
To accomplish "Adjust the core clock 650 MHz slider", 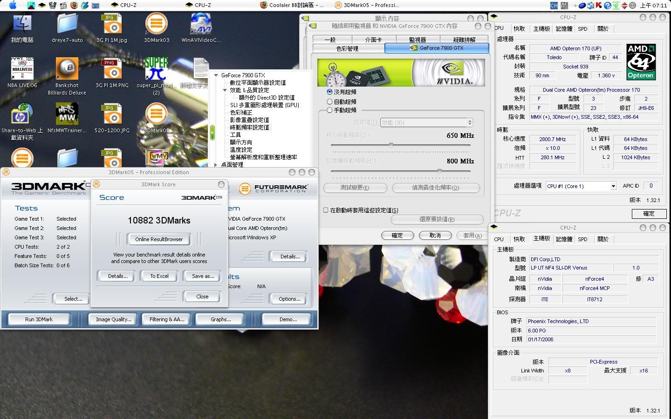I will tap(391, 145).
